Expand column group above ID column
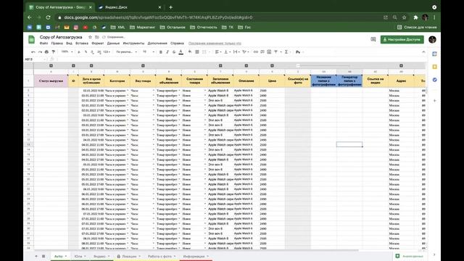464x261 pixels. click(x=73, y=66)
